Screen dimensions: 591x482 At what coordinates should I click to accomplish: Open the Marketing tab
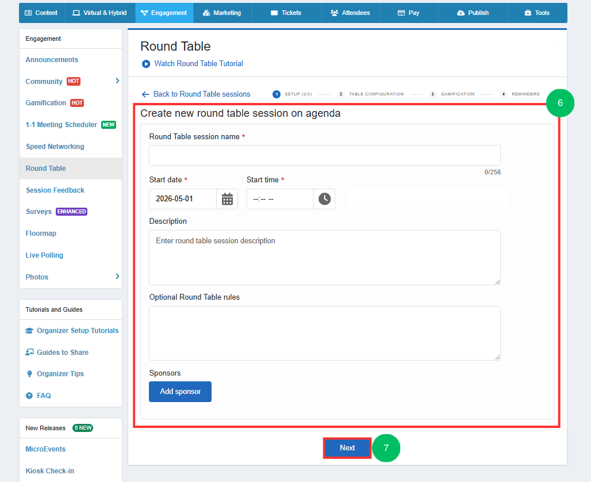click(x=222, y=13)
